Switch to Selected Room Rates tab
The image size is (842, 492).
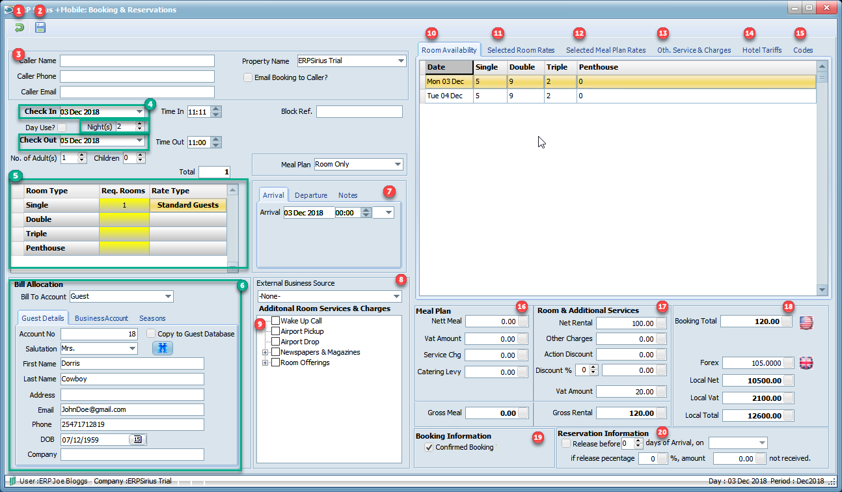coord(521,50)
